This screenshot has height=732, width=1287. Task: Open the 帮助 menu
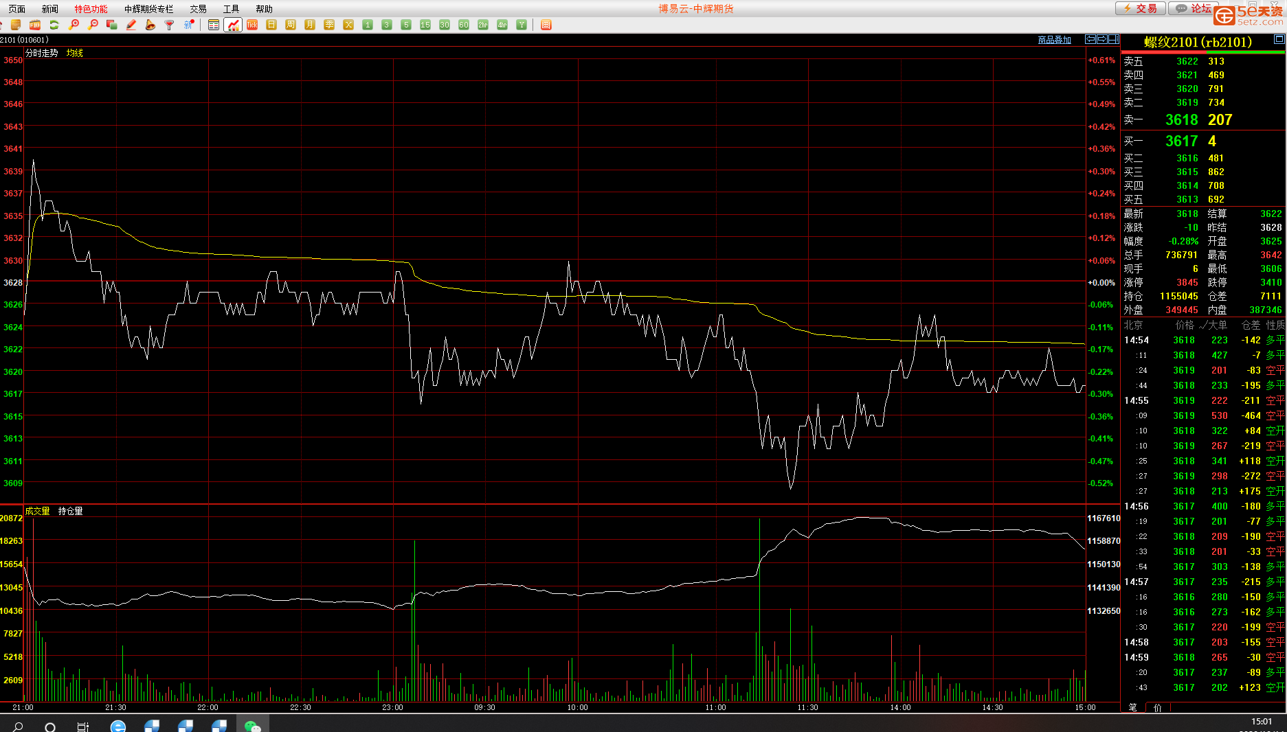coord(264,9)
